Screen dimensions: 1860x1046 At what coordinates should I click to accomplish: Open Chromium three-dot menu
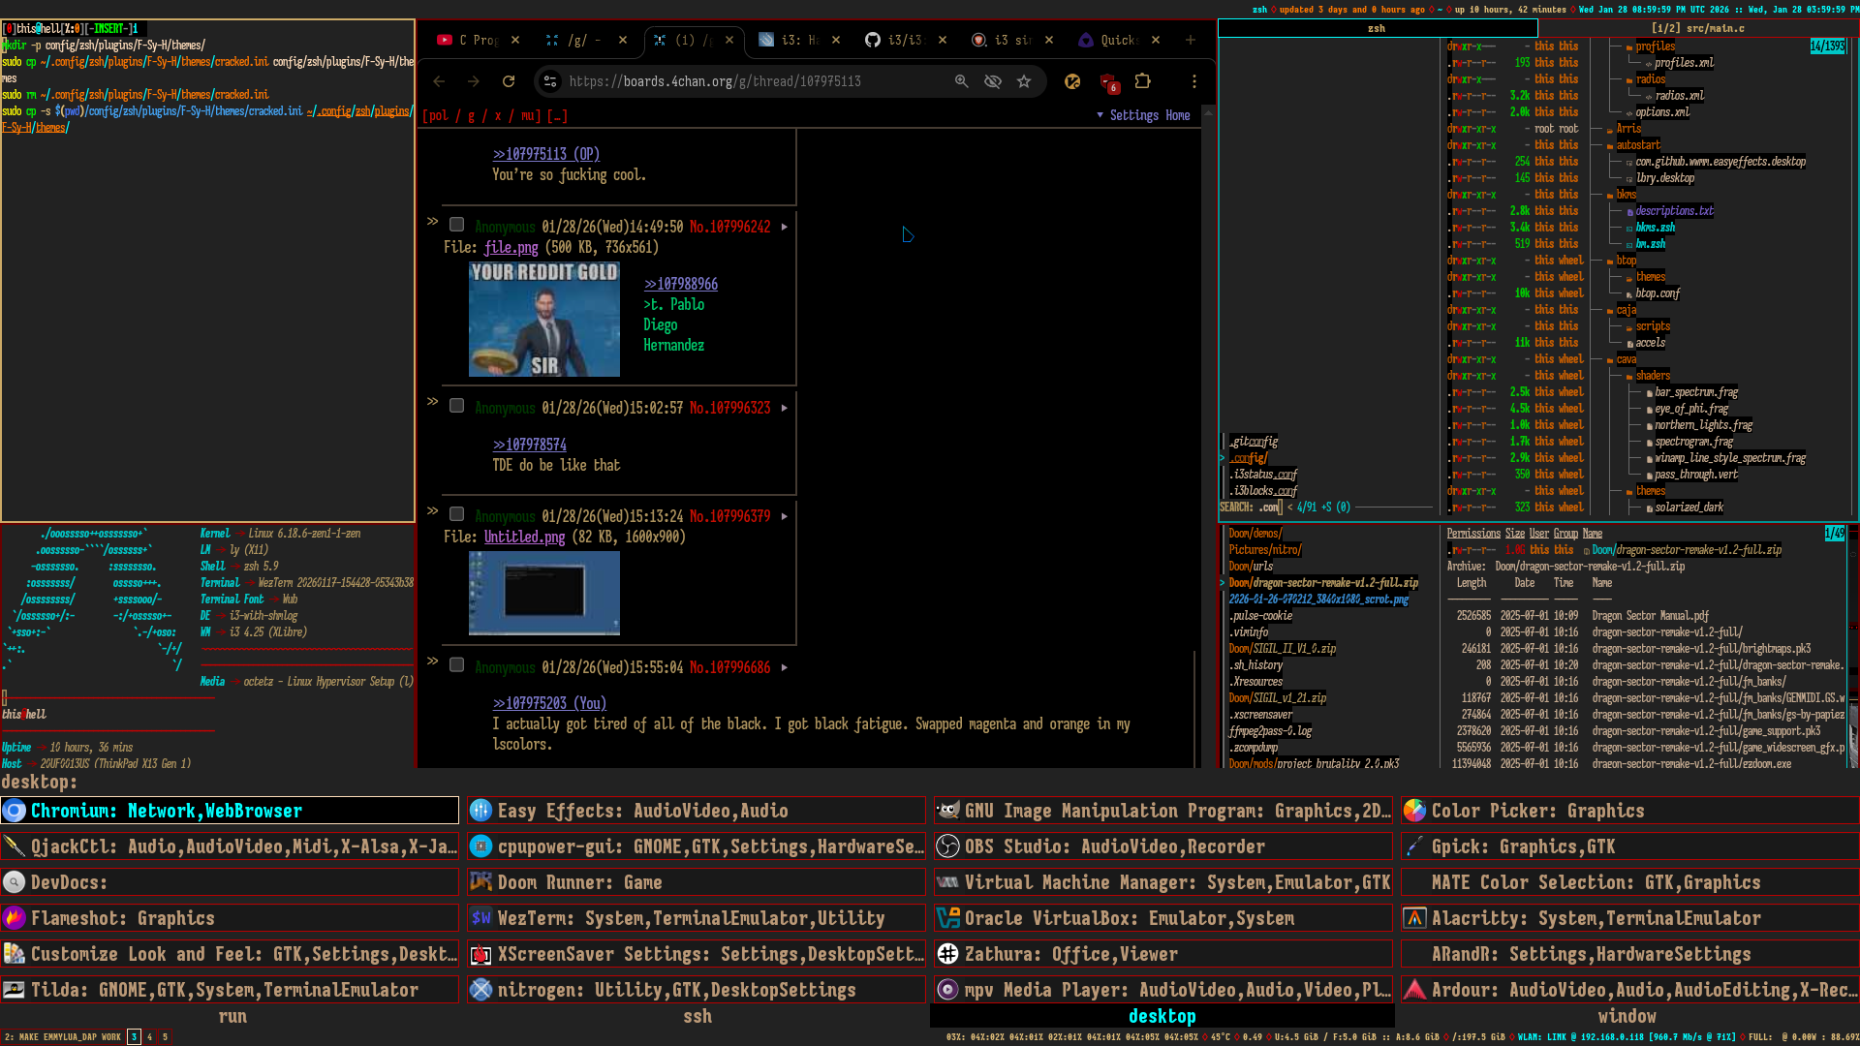coord(1193,81)
